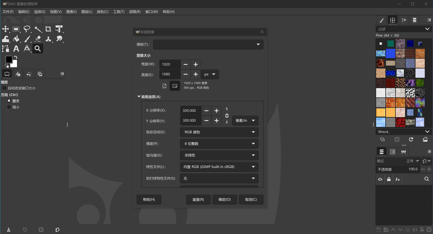
Task: Activate the Text tool
Action: tap(16, 48)
